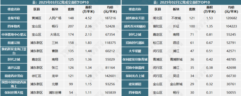
Task: Click the average price 104223
Action: coord(231,26)
